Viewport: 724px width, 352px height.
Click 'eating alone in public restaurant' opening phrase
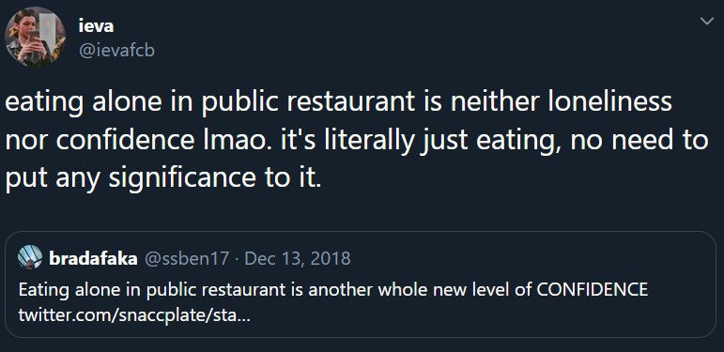pos(209,103)
